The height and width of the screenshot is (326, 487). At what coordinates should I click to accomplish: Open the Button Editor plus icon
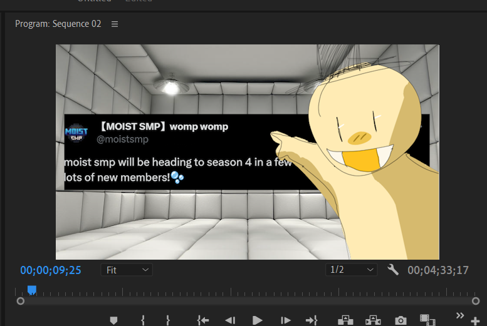[x=475, y=321]
